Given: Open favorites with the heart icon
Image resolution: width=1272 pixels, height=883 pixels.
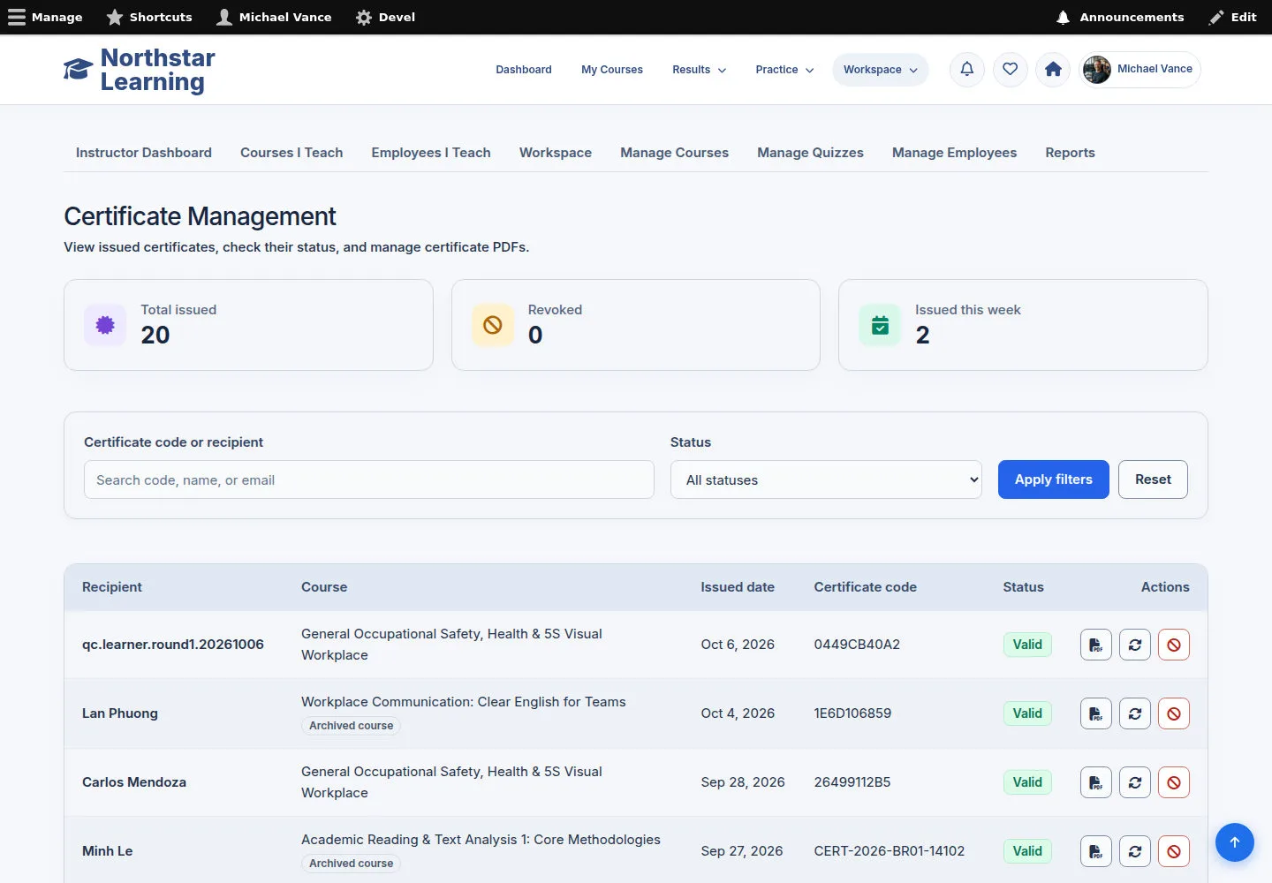Looking at the screenshot, I should point(1011,69).
